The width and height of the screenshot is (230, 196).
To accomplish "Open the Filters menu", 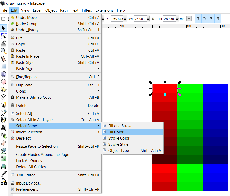I will [87, 10].
